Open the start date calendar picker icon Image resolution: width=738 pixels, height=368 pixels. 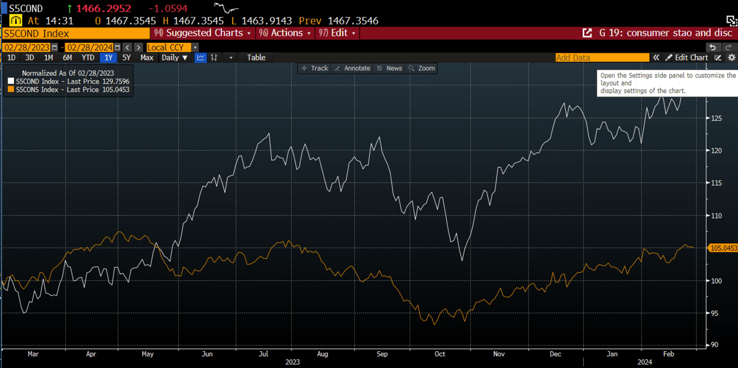(x=55, y=47)
